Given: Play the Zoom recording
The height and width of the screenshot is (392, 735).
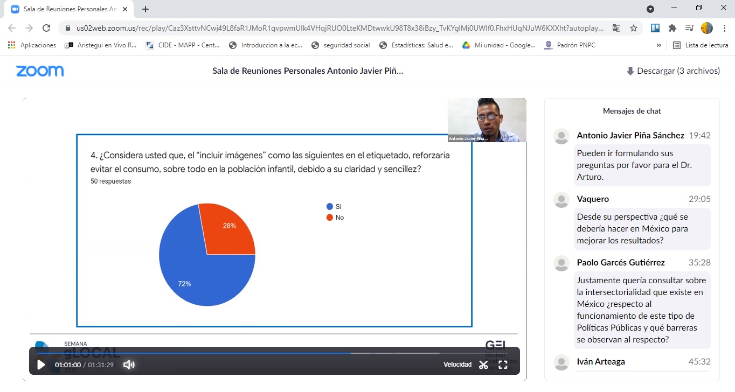Looking at the screenshot, I should coord(41,365).
